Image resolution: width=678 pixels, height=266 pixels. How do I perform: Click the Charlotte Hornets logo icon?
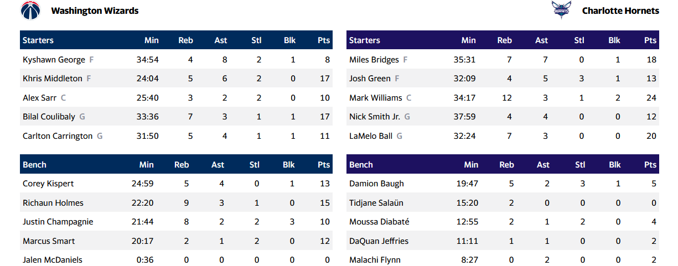coord(560,11)
